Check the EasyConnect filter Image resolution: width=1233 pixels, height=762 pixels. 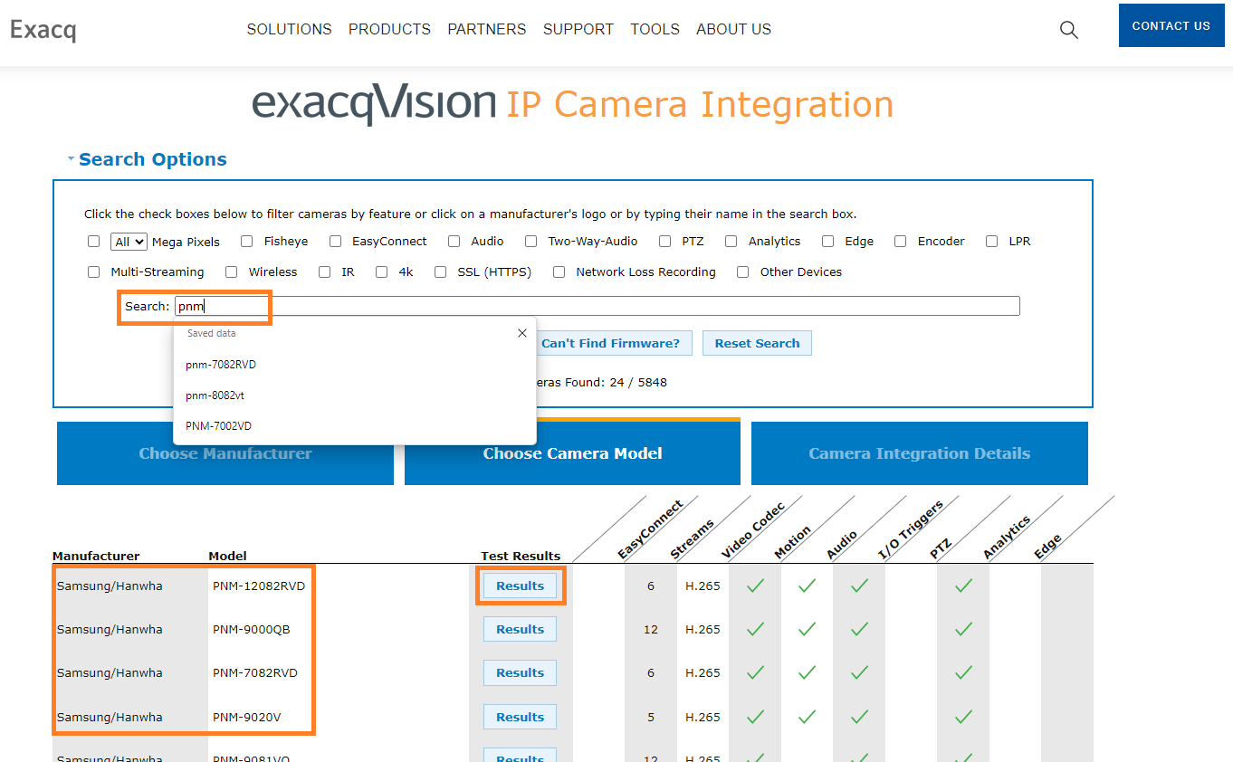[336, 242]
